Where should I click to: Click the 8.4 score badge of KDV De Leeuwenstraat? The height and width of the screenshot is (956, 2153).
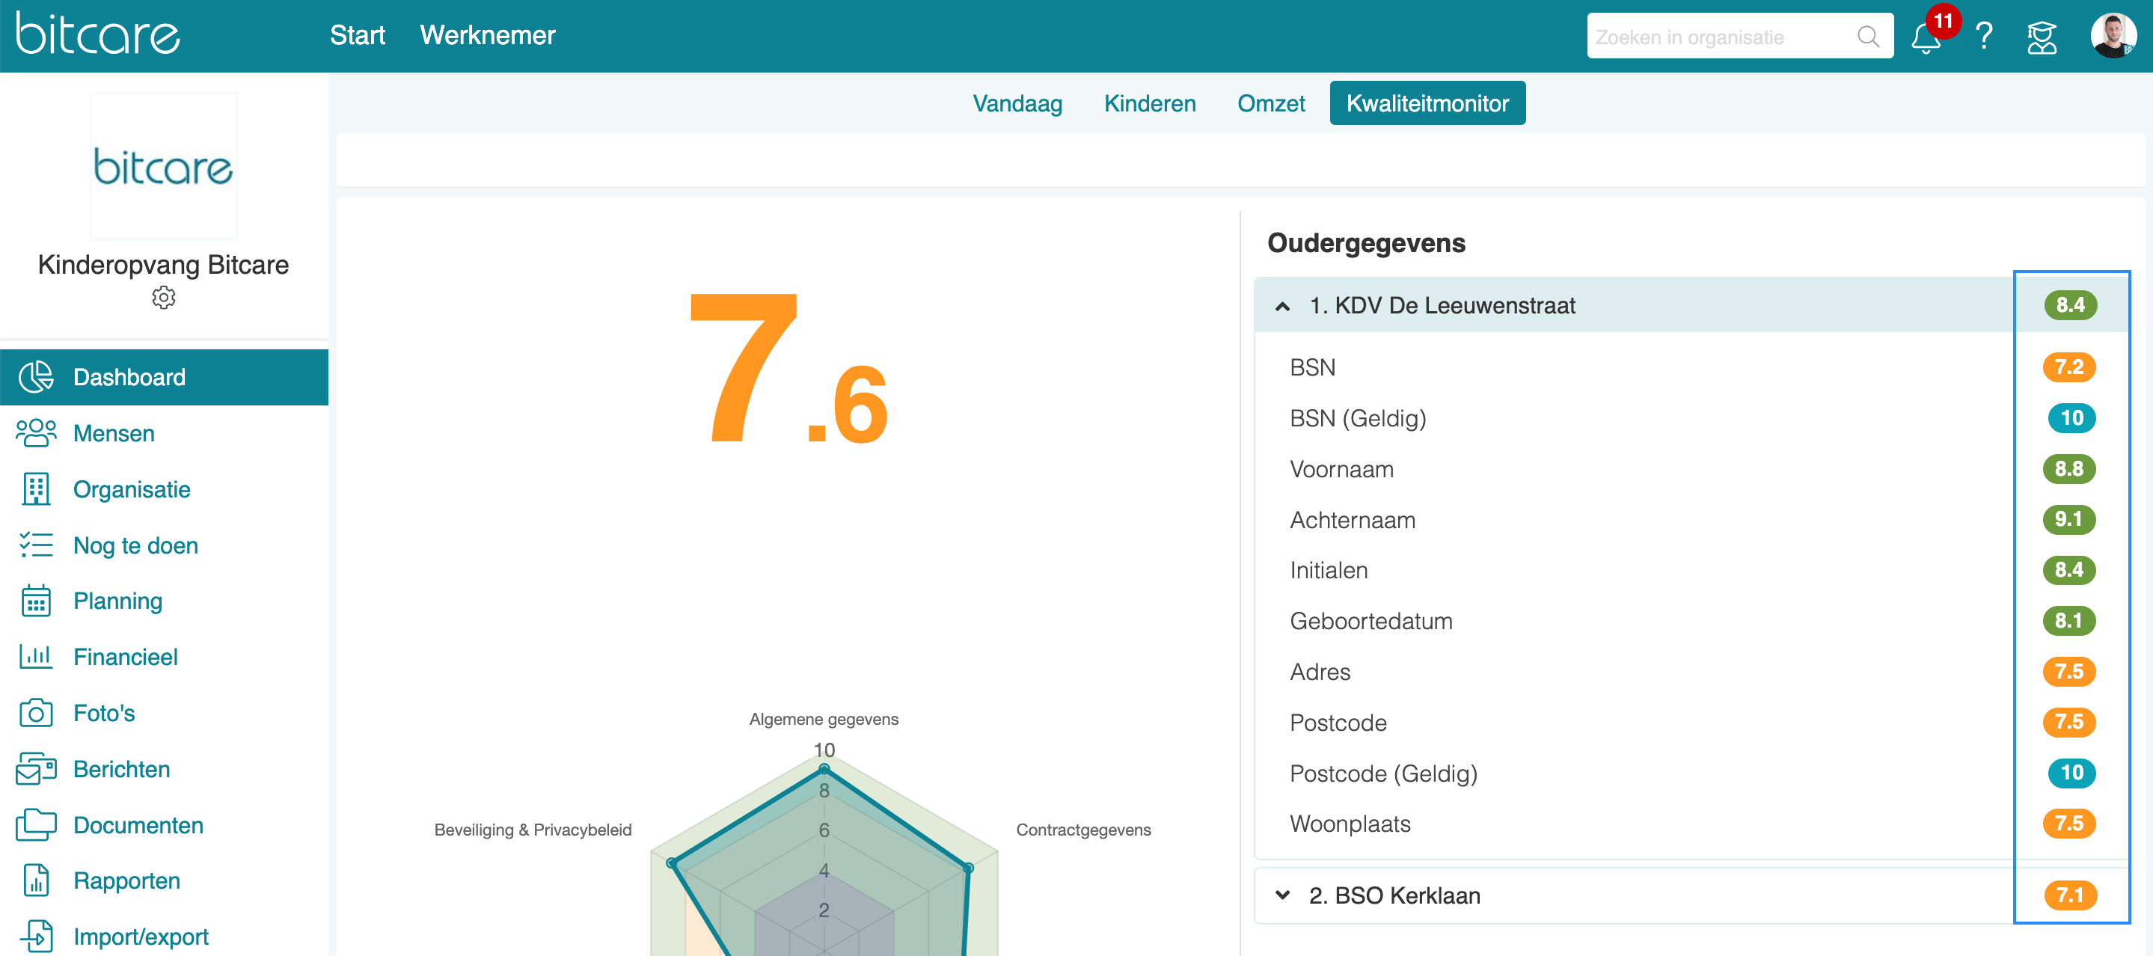[x=2069, y=305]
